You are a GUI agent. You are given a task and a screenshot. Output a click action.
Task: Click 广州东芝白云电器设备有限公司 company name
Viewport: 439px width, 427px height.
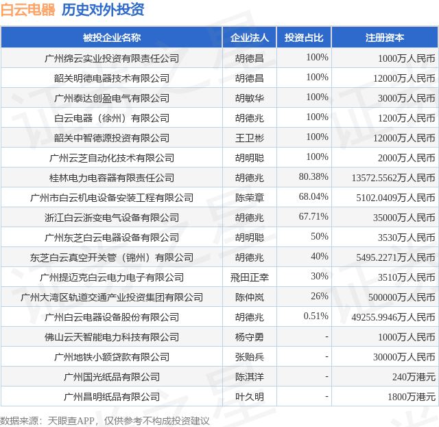pyautogui.click(x=112, y=238)
